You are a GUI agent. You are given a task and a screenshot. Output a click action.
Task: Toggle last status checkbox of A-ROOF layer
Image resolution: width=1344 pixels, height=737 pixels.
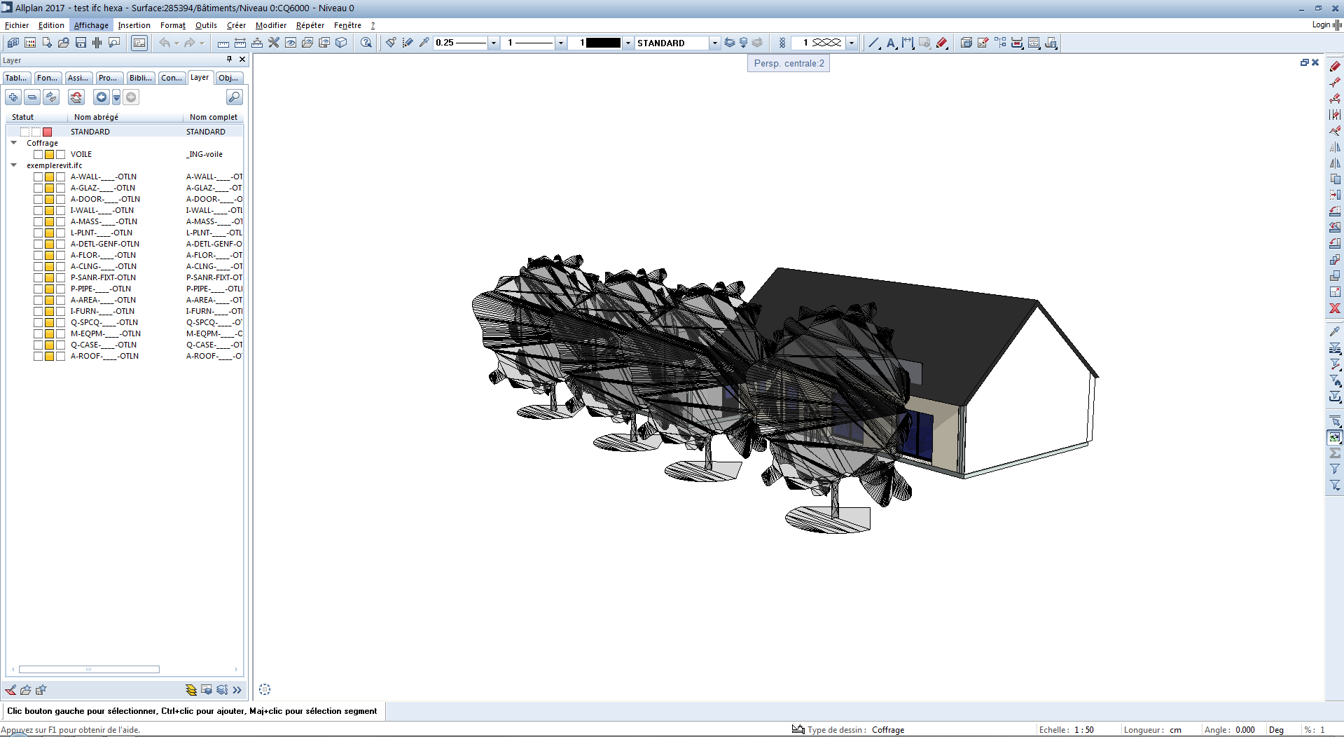coord(61,356)
